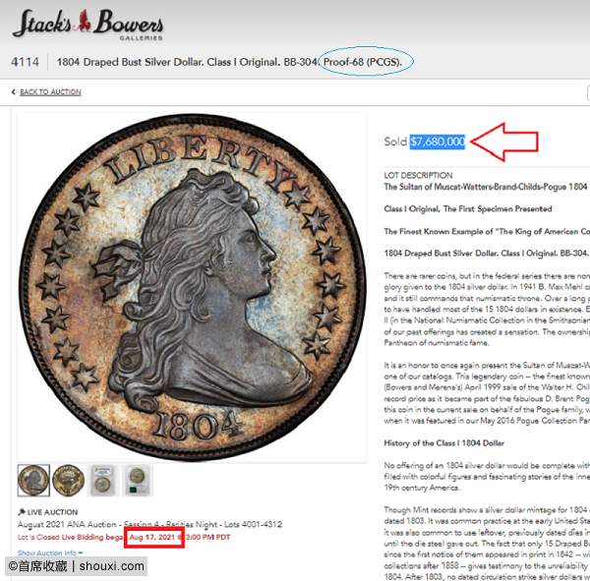This screenshot has height=581, width=590.
Task: Open the BACK TO AUCTION link
Action: coord(50,91)
